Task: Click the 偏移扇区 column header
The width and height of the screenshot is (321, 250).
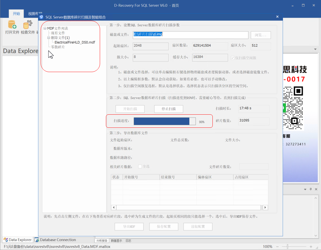Action: pos(215,177)
